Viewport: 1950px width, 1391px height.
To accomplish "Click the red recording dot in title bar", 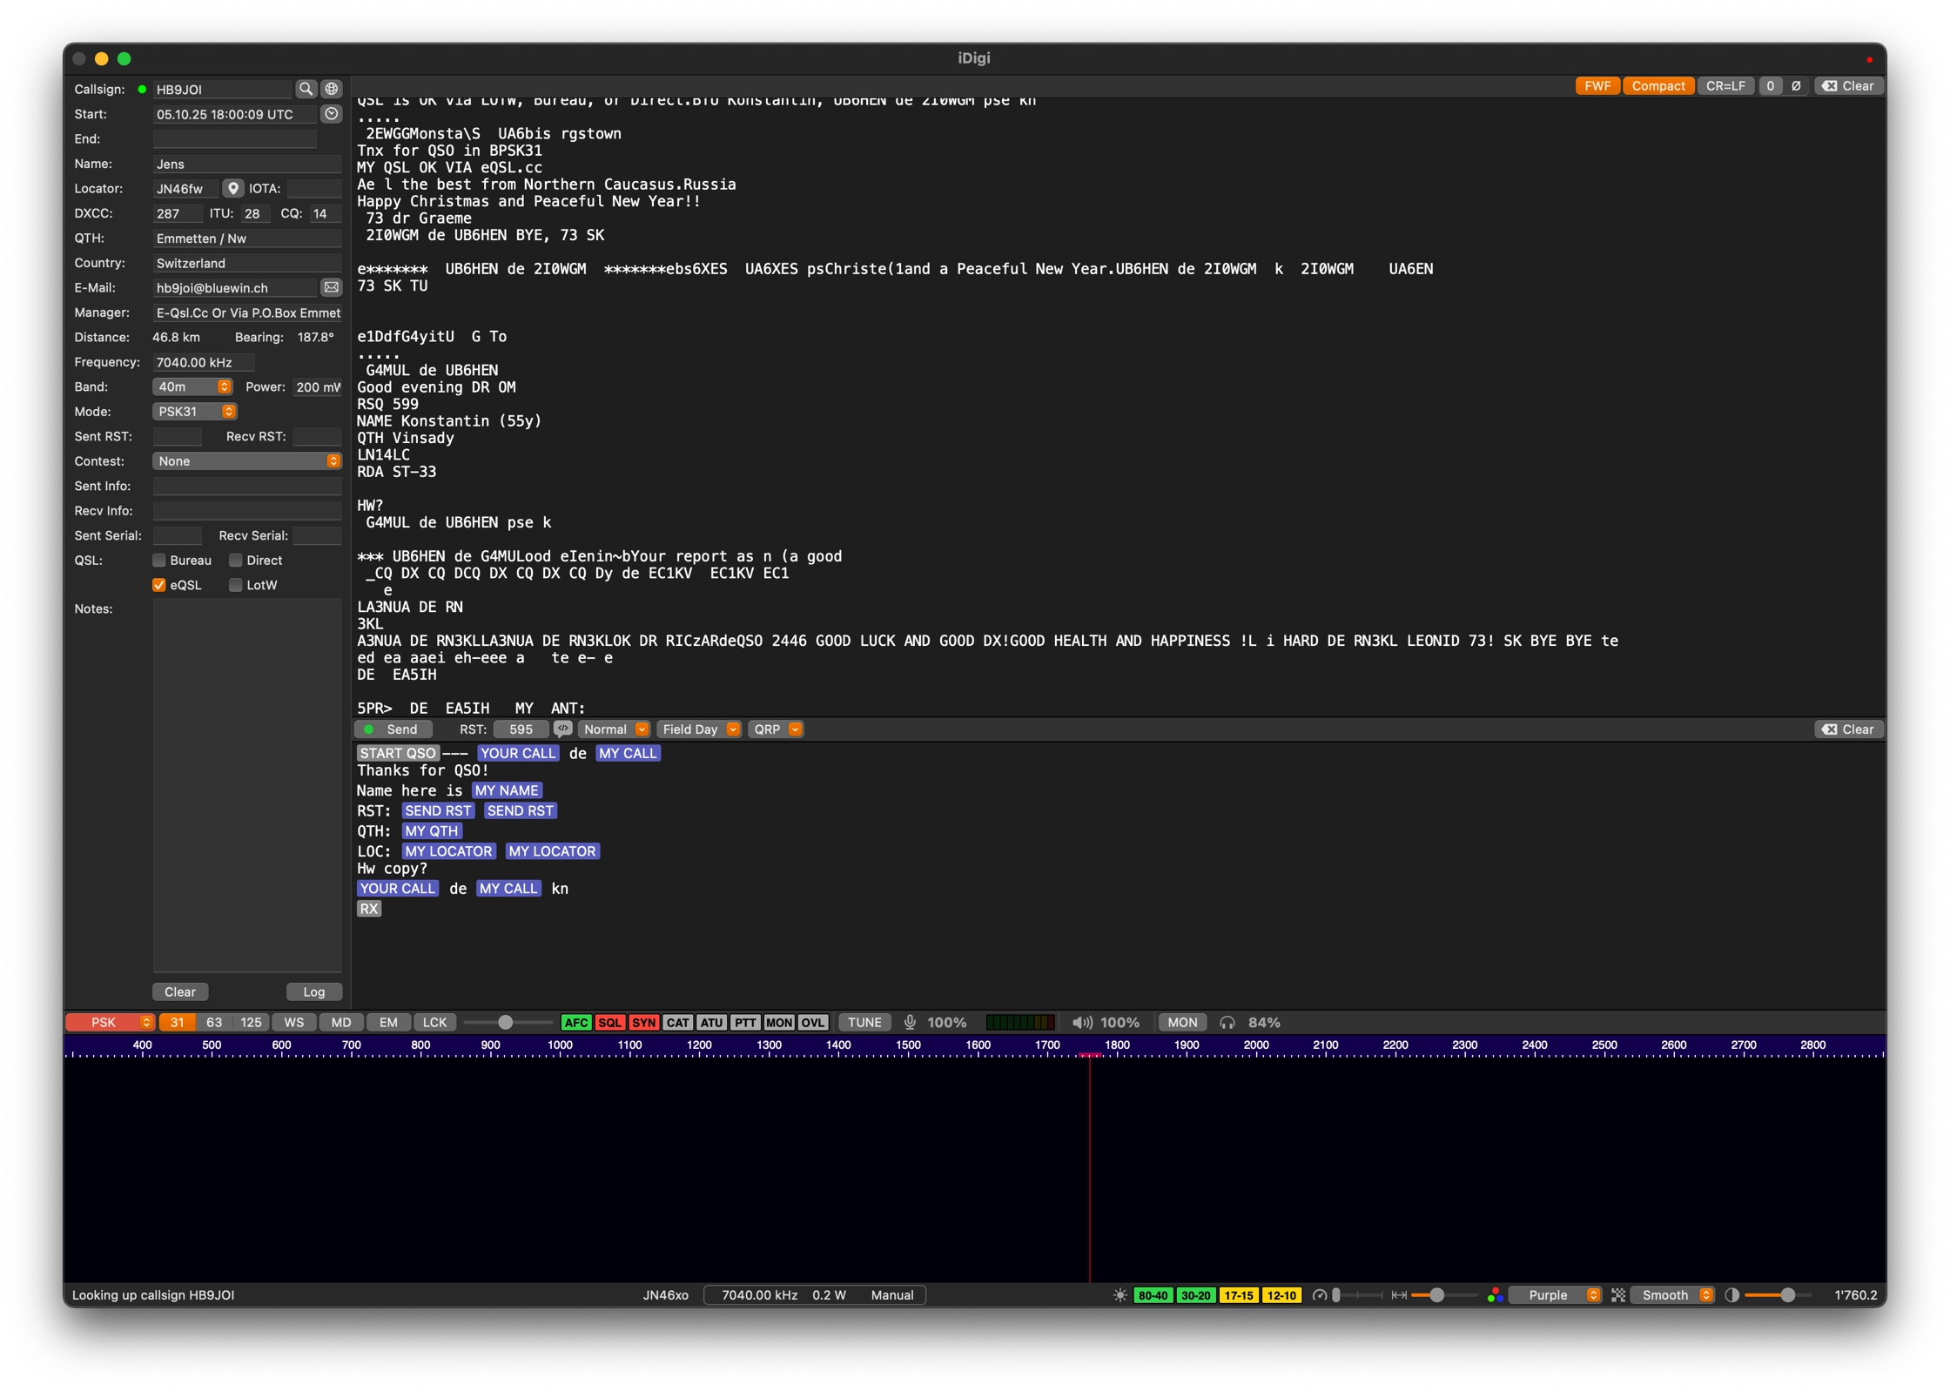I will tap(1869, 60).
